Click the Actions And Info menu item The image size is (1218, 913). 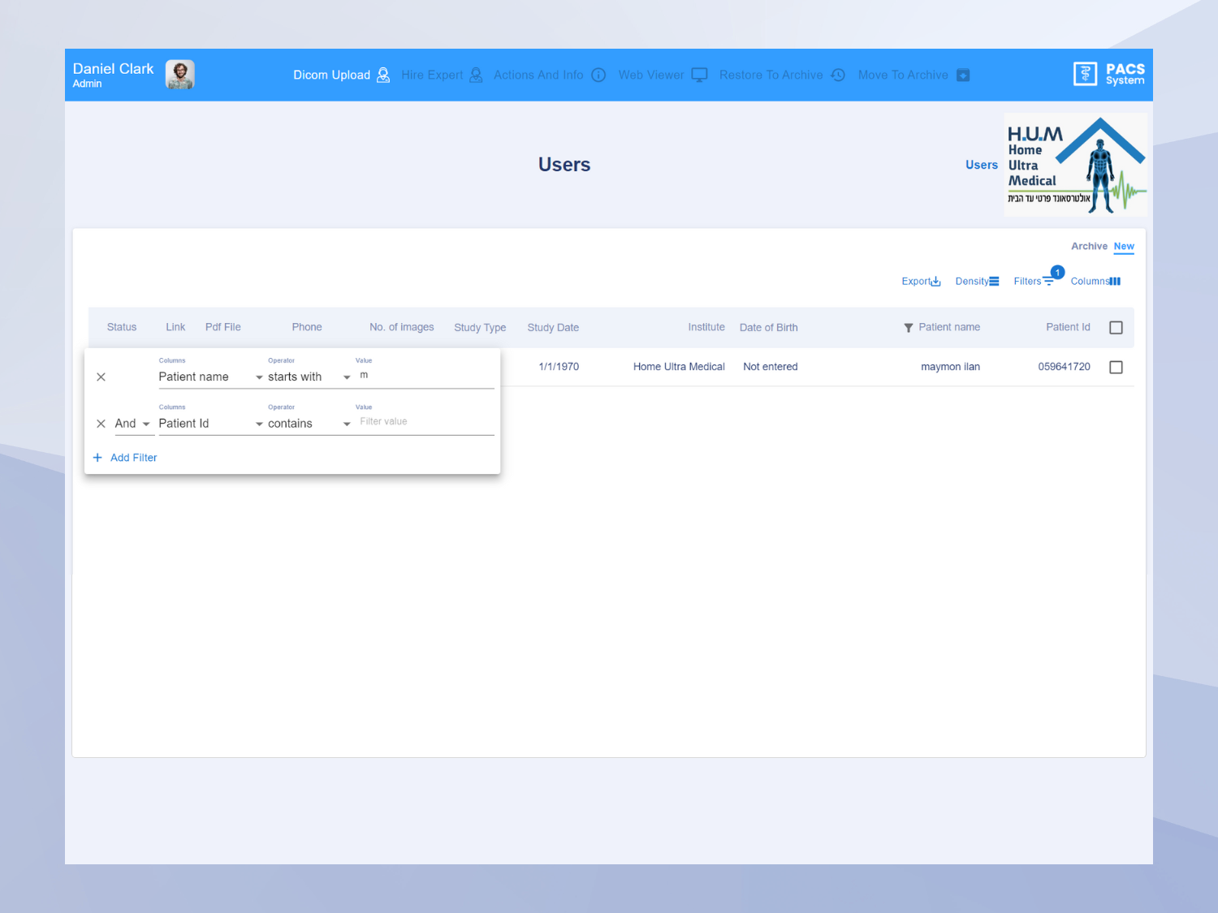550,75
